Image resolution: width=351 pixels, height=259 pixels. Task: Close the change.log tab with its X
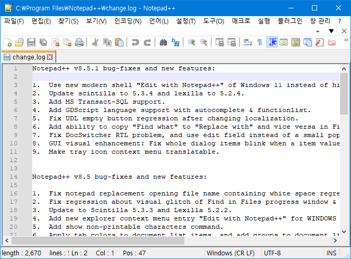tap(50, 57)
